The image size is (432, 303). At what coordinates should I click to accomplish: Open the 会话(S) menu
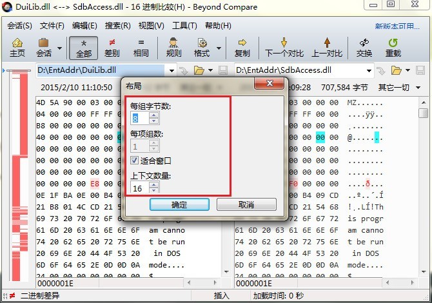tap(19, 26)
